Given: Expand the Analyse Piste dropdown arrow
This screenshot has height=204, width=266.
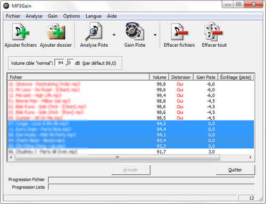Looking at the screenshot, I should pyautogui.click(x=114, y=35).
